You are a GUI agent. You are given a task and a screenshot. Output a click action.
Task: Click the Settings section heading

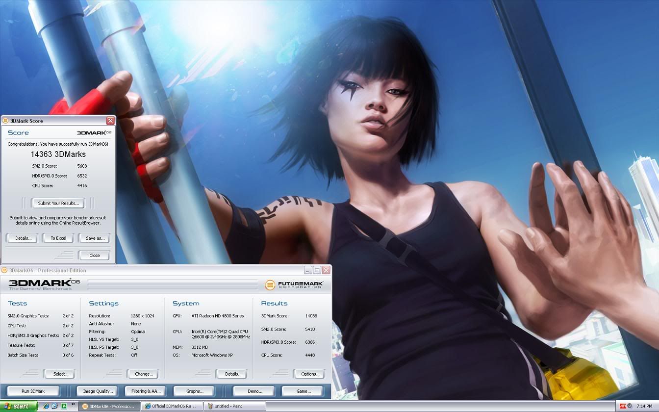103,304
